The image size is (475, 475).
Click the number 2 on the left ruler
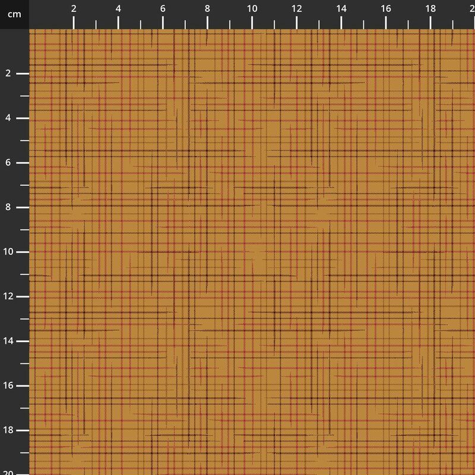tap(9, 74)
